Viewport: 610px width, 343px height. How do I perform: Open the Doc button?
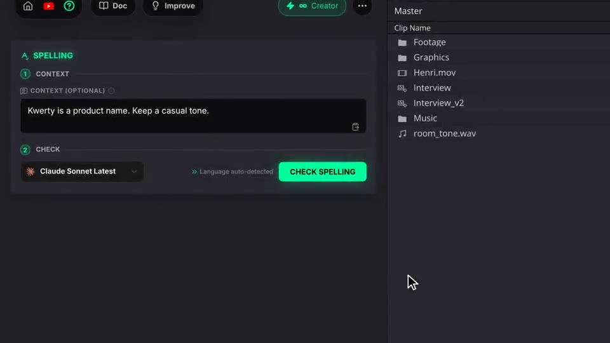tap(113, 6)
